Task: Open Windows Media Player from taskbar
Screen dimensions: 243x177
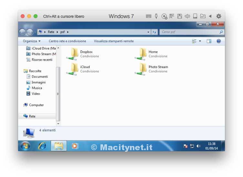Action: (75, 146)
